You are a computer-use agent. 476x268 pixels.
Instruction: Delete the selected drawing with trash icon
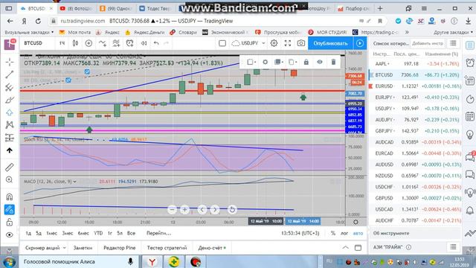click(x=333, y=62)
